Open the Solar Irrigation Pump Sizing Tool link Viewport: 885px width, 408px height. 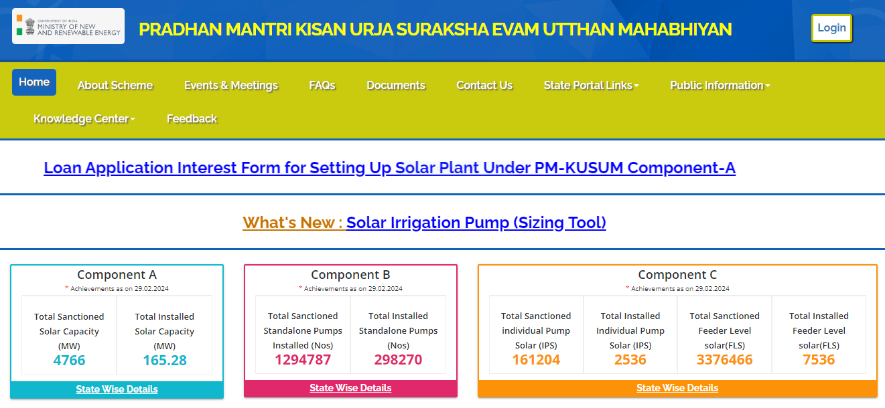(x=476, y=223)
